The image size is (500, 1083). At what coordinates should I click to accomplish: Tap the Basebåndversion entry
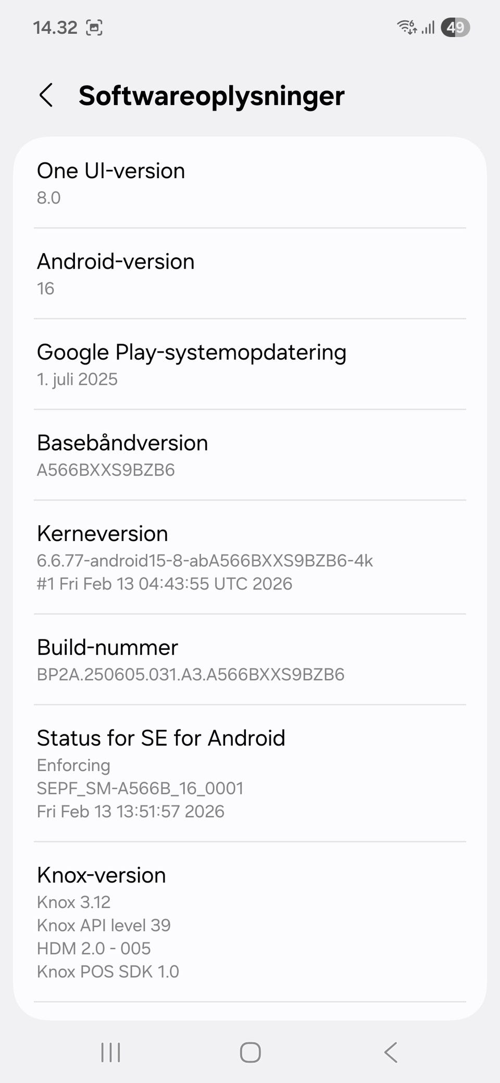tap(250, 455)
